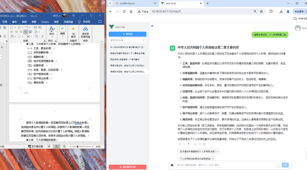Screen dimensions: 307x170
Task: Click zoom out minus in Word status bar
Action: (x=70, y=147)
